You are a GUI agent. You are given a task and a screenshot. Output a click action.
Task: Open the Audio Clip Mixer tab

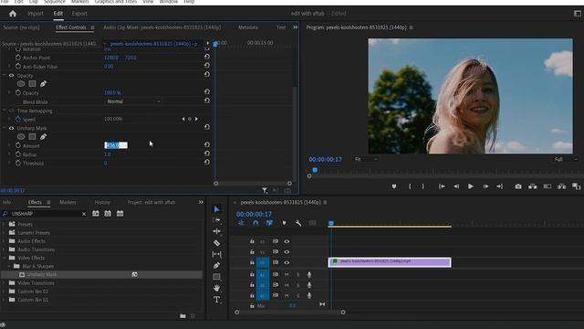click(x=162, y=27)
